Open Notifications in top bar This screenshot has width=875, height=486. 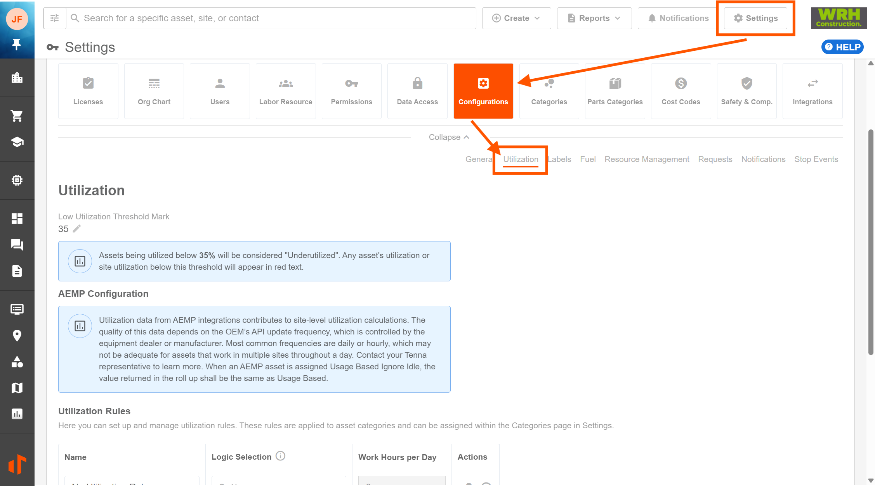coord(678,18)
